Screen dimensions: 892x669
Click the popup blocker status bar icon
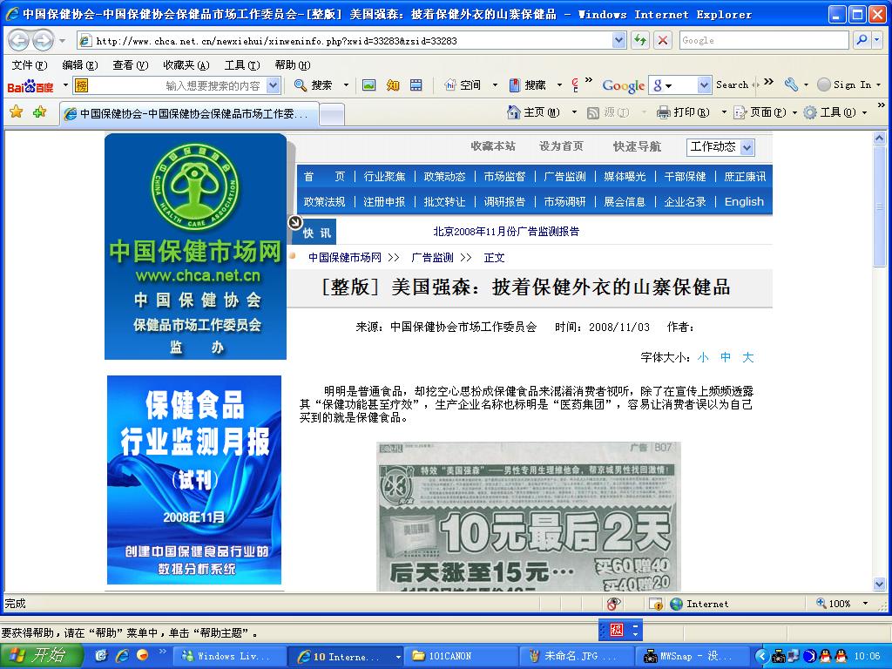pos(614,604)
